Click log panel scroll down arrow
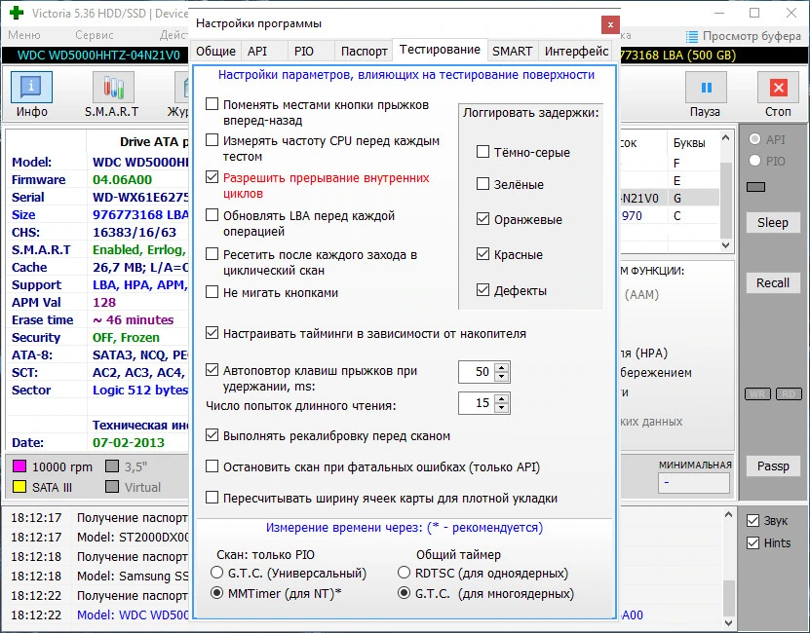 click(728, 622)
